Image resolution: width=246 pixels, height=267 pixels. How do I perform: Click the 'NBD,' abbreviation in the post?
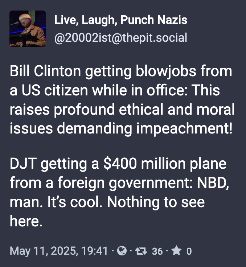coord(213,183)
